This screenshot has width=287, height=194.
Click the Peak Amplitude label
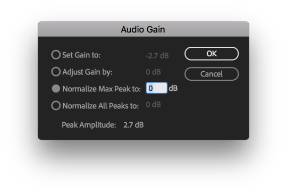pyautogui.click(x=89, y=125)
